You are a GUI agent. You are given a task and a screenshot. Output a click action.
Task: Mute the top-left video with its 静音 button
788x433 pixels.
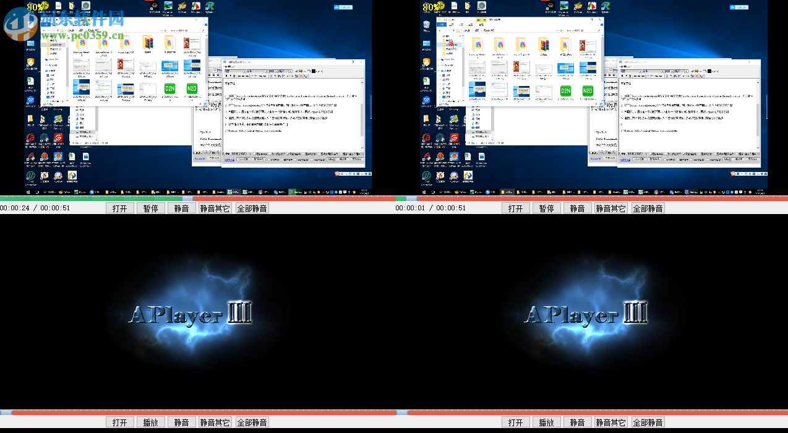click(181, 207)
